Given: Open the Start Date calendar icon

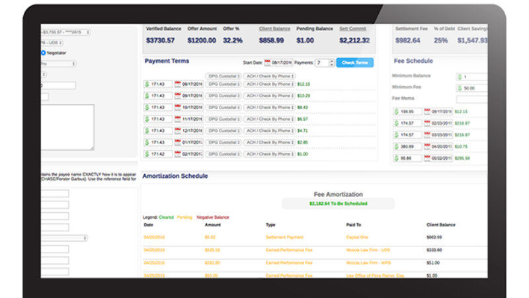Looking at the screenshot, I should click(x=268, y=63).
